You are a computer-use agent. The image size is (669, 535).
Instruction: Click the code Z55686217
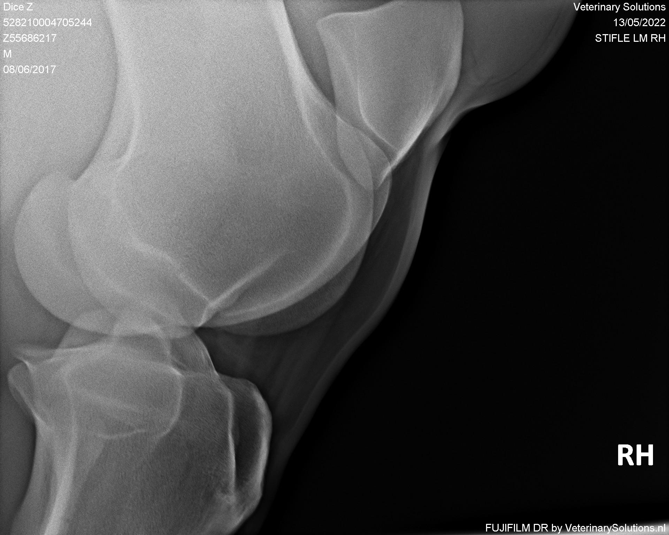[30, 38]
